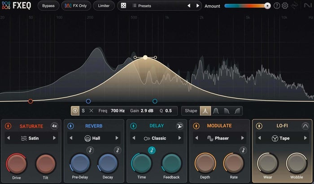Click the random preset dice icon
Viewport: 314px width, 184px height.
tap(123, 6)
